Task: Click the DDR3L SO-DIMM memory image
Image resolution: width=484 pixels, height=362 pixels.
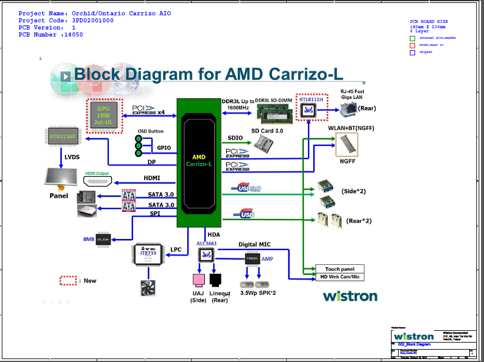Action: point(275,113)
